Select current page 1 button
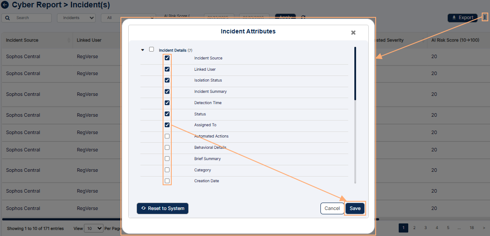Viewport: 490px width, 236px height. pos(403,228)
